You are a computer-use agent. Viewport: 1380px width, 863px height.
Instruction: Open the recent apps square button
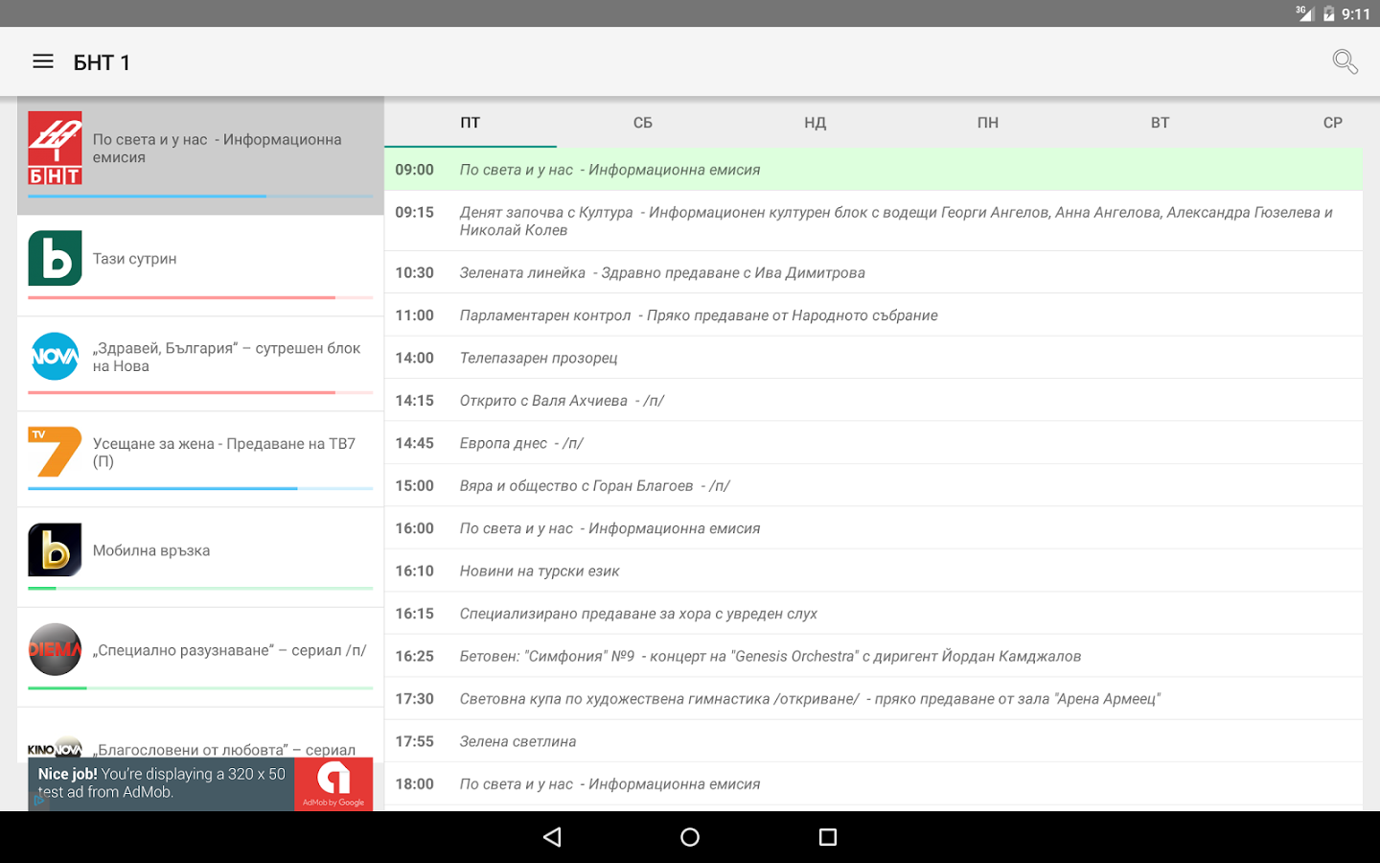point(828,837)
